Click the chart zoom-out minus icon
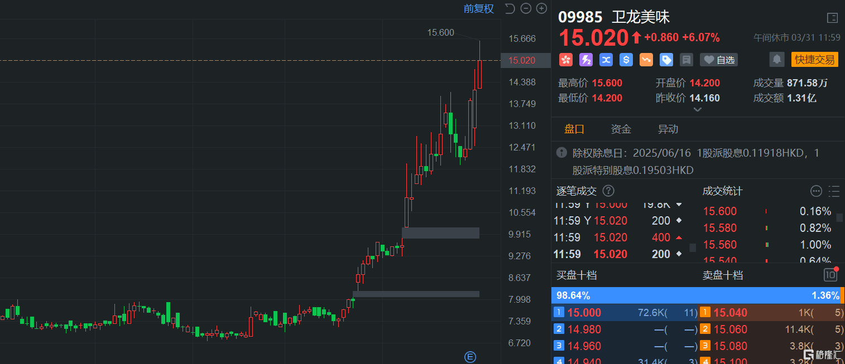Screen dimensions: 845x364 (x=525, y=8)
